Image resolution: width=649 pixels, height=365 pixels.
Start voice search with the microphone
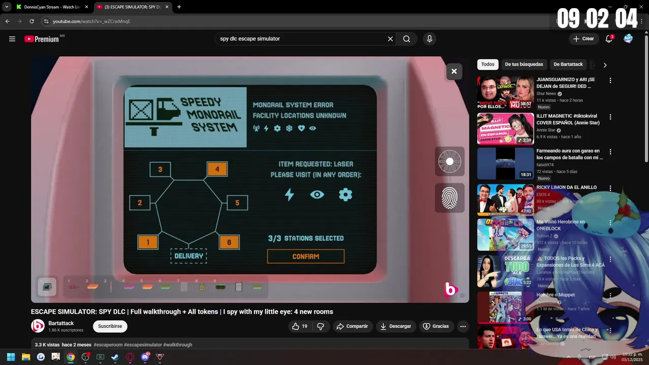coord(429,39)
